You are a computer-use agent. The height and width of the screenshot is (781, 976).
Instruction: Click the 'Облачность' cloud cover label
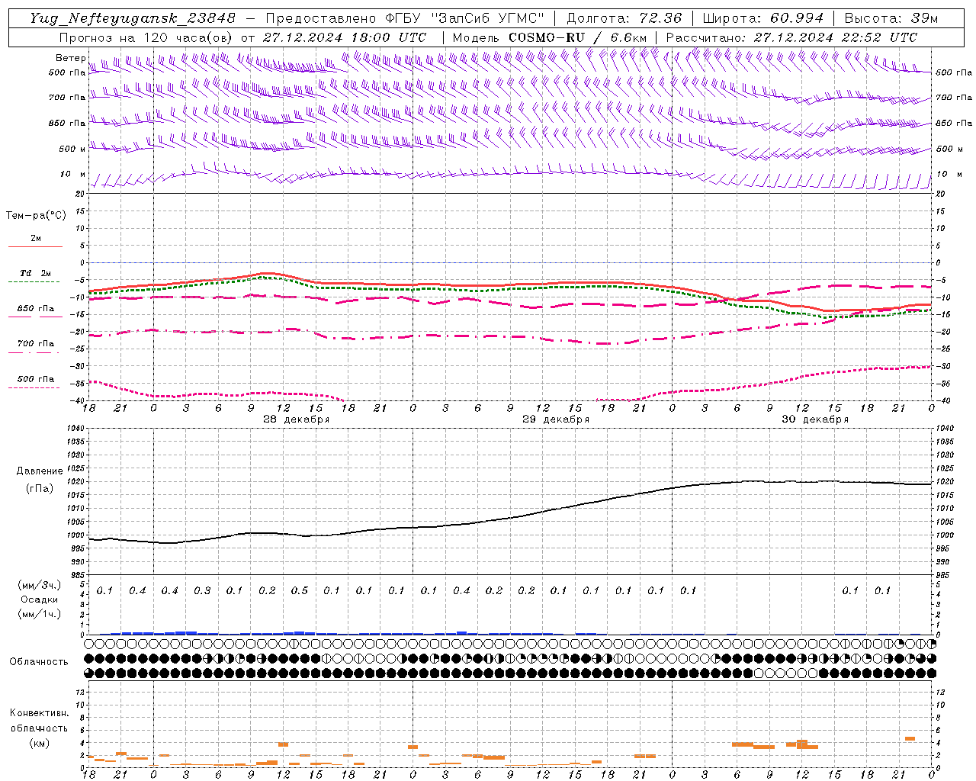tap(39, 662)
